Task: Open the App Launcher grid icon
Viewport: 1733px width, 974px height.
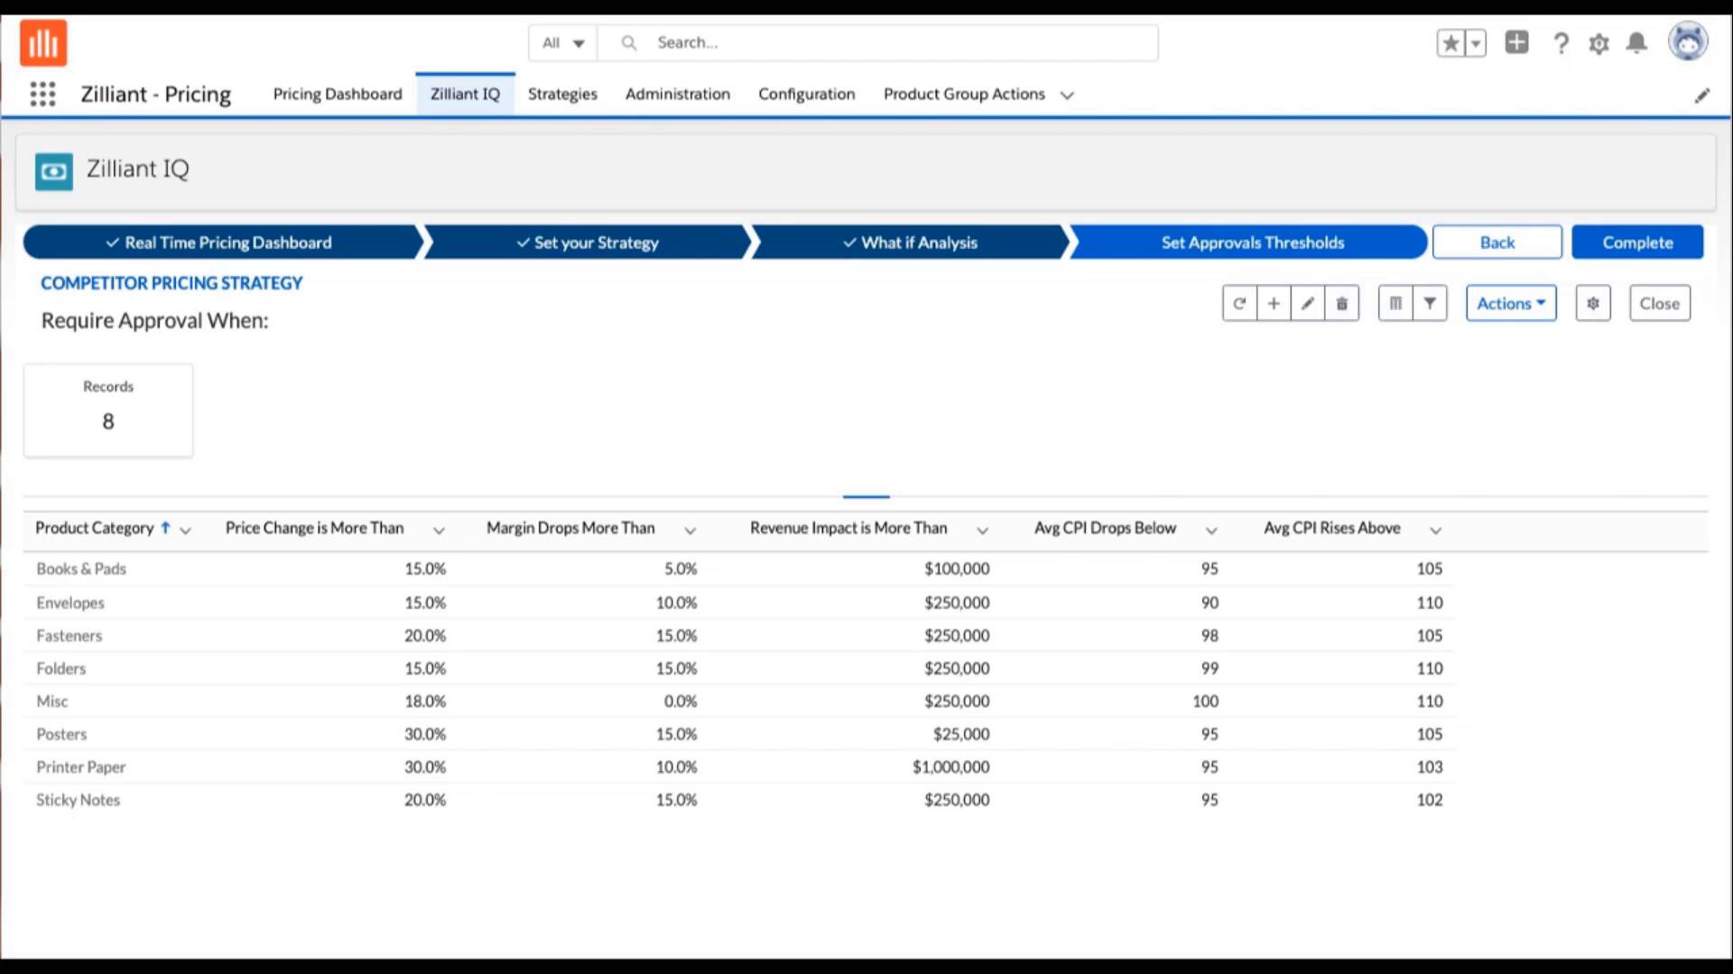Action: pyautogui.click(x=42, y=94)
